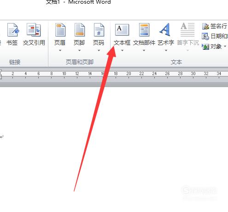Click the Bookmark (书签) icon
This screenshot has height=212, width=228.
13,30
